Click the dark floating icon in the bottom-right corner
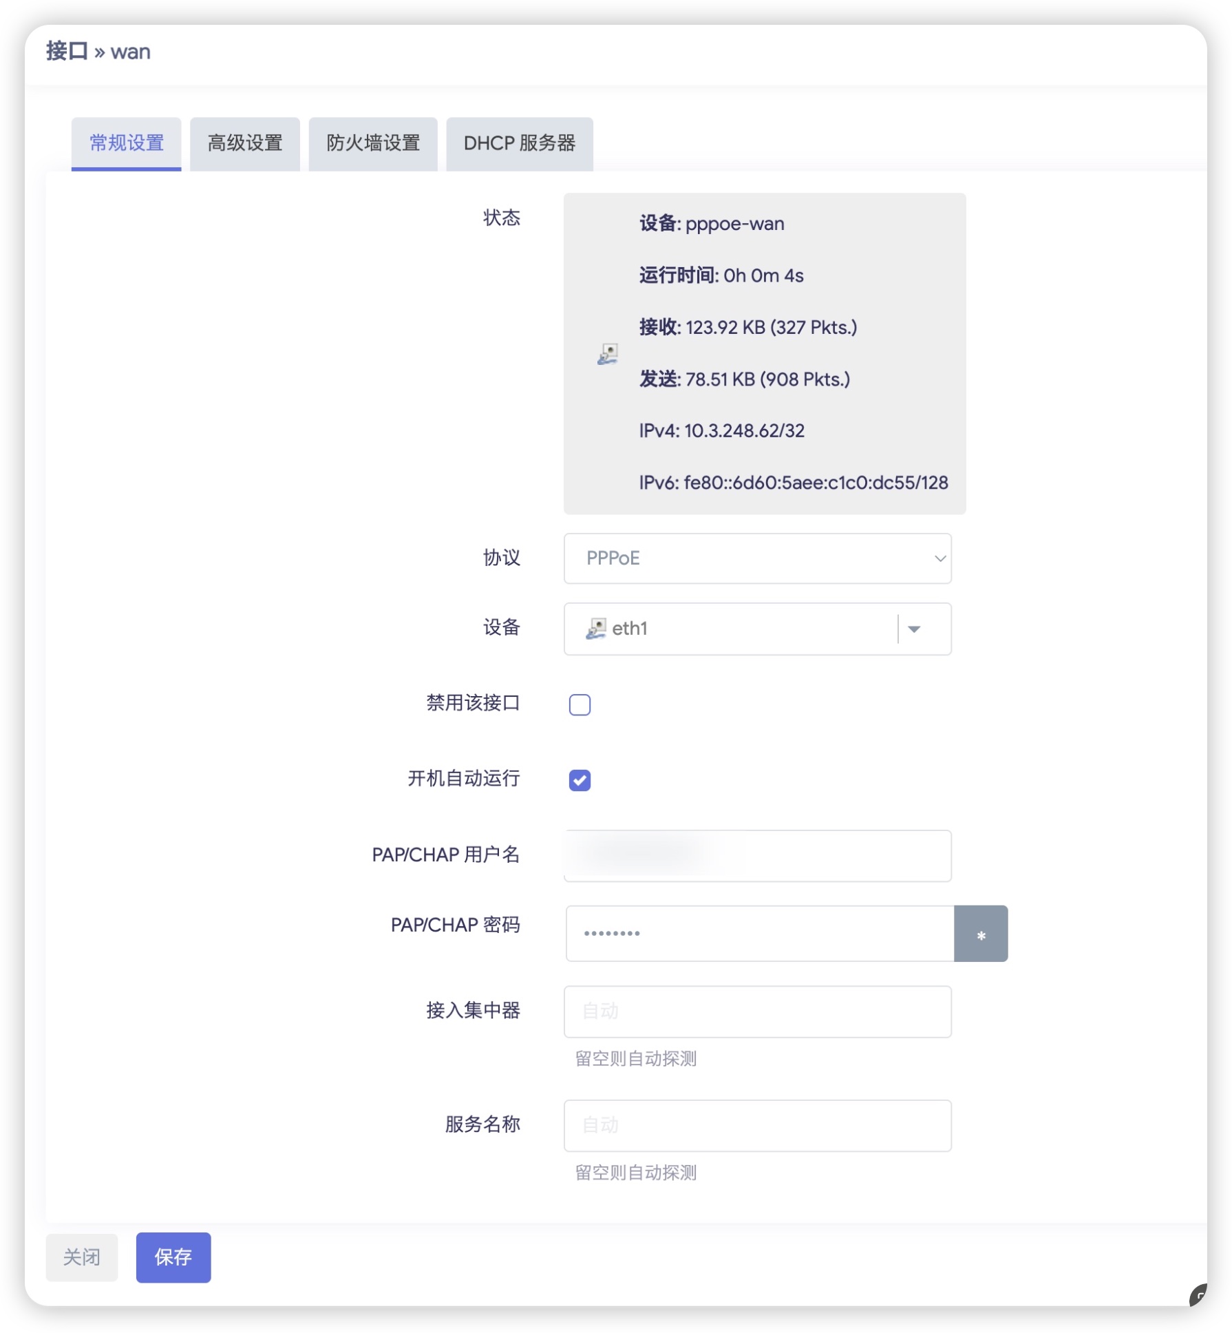Viewport: 1232px width, 1333px height. tap(1199, 1295)
